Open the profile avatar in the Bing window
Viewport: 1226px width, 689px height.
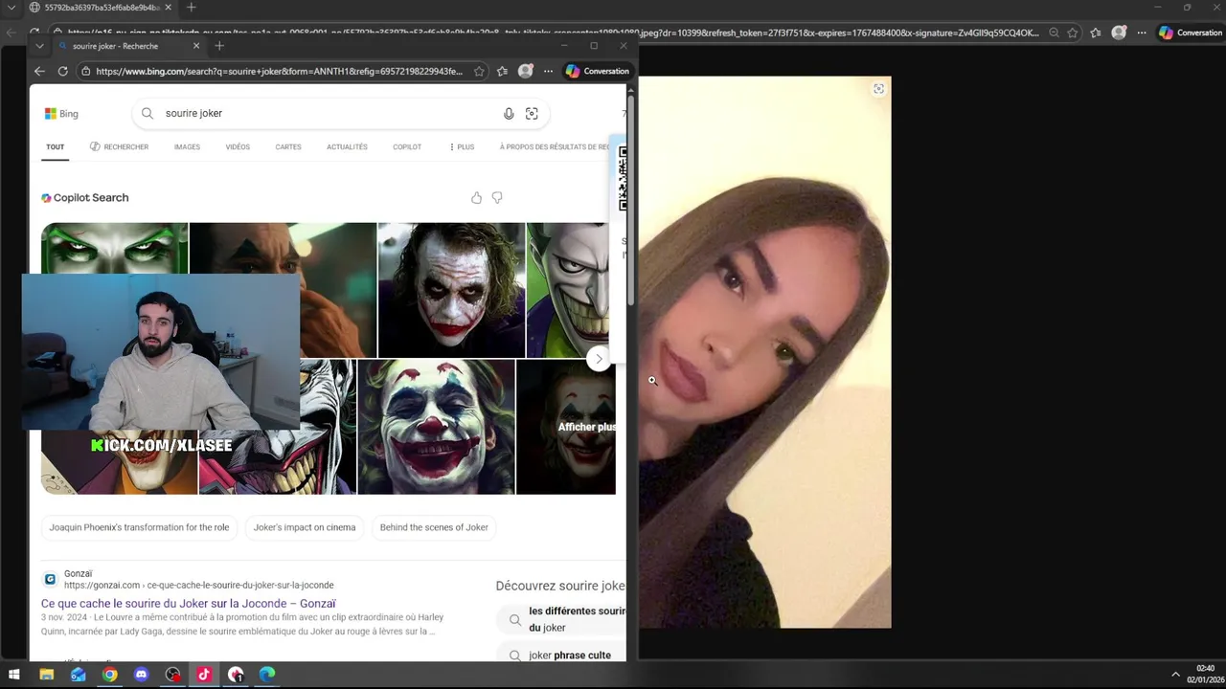click(x=525, y=71)
